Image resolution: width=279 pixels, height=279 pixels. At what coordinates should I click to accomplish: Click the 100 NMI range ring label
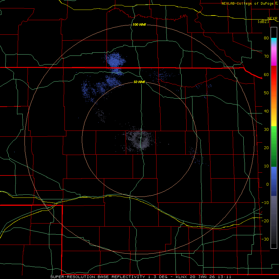[x=139, y=24]
